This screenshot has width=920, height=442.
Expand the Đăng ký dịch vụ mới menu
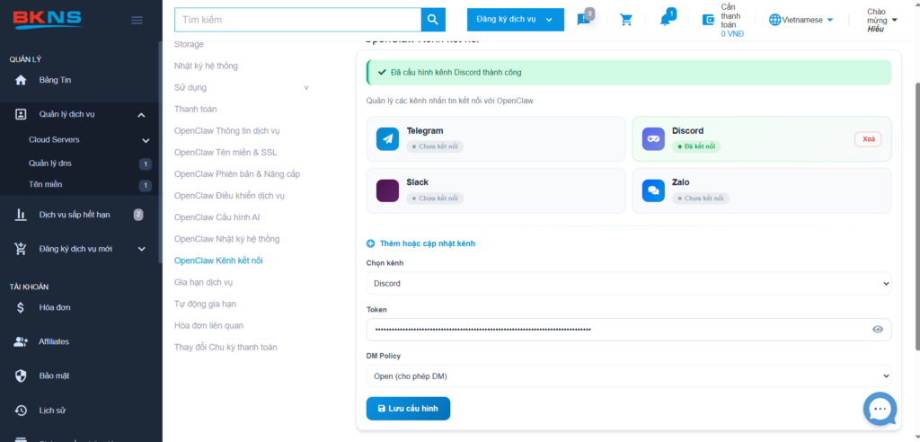click(x=141, y=249)
